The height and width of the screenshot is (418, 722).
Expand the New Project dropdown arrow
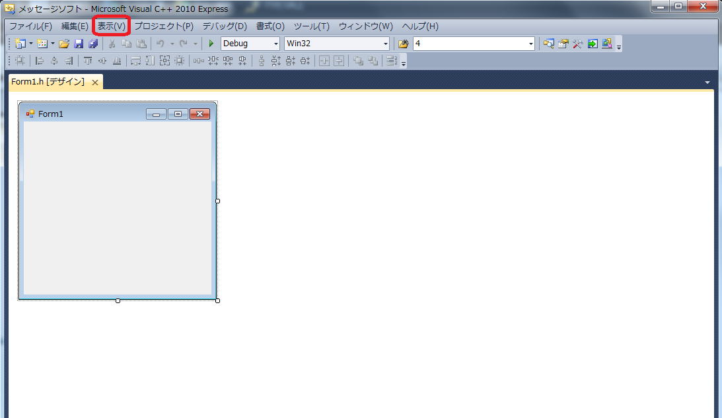(x=31, y=44)
